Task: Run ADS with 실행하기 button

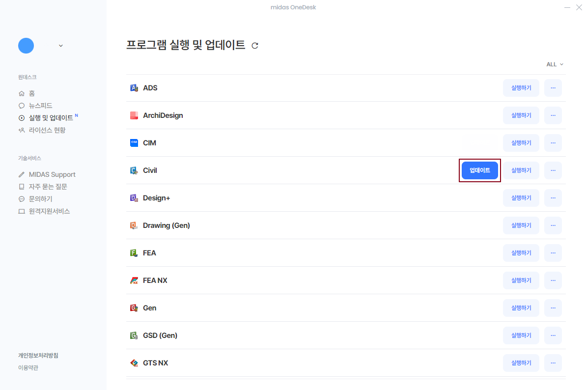Action: [521, 88]
